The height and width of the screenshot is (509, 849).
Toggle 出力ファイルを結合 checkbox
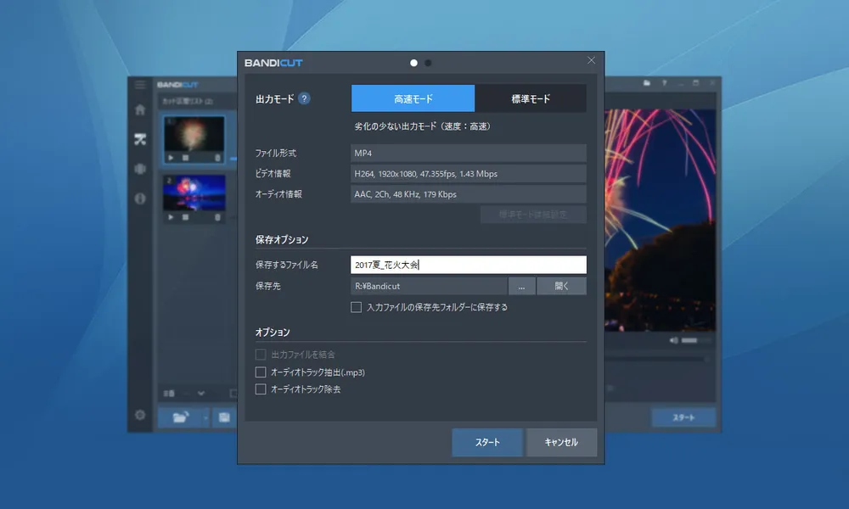(261, 355)
